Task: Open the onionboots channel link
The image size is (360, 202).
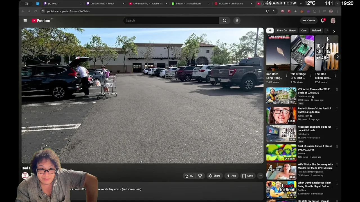Action: [x=303, y=134]
